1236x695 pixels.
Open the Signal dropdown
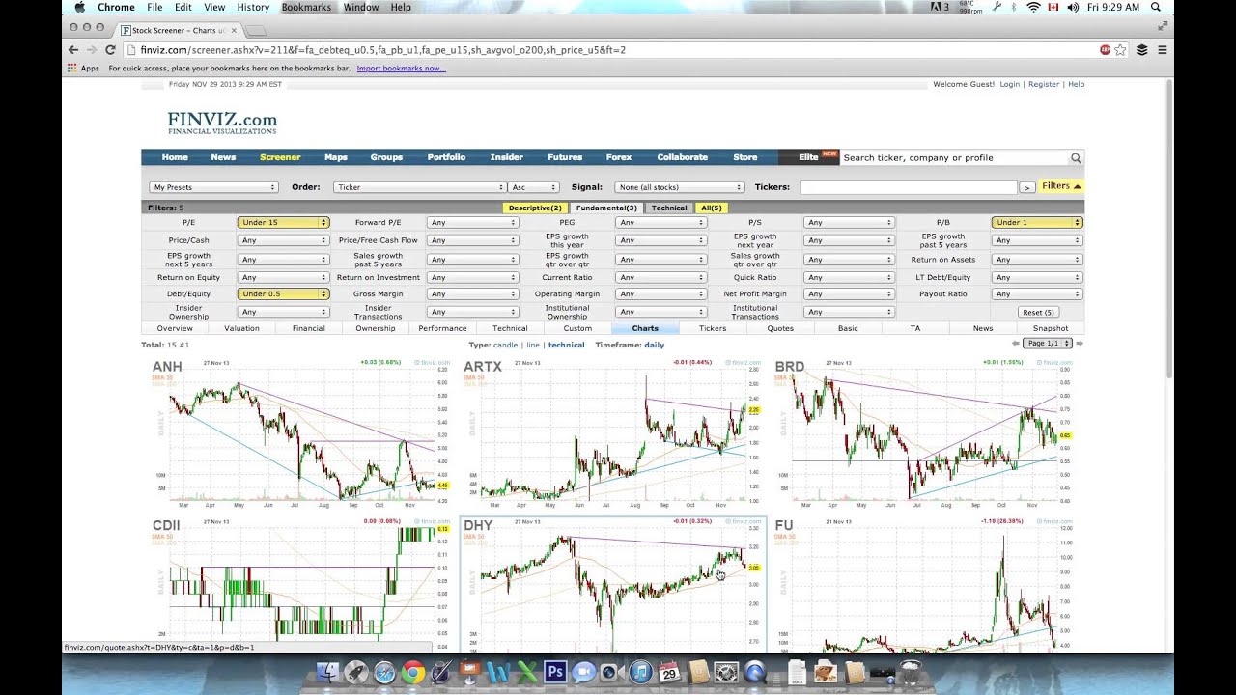coord(680,187)
